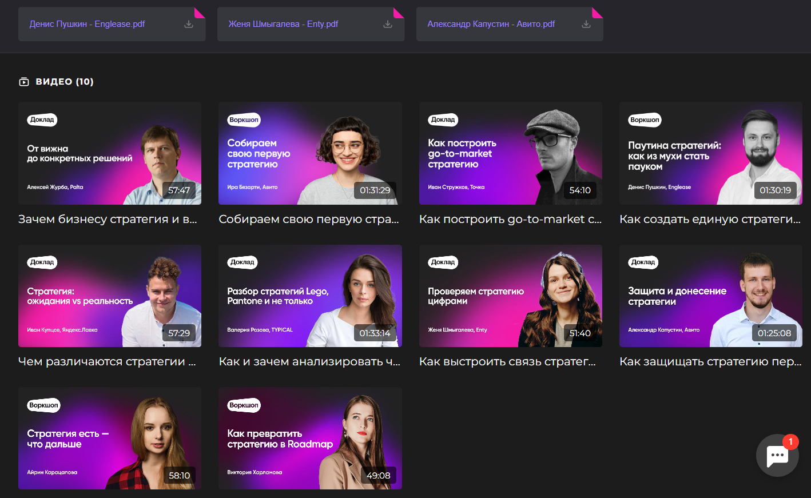Open 'Защита и донесение стратегии' thumbnail
Screen dimensions: 811x498
[710, 296]
